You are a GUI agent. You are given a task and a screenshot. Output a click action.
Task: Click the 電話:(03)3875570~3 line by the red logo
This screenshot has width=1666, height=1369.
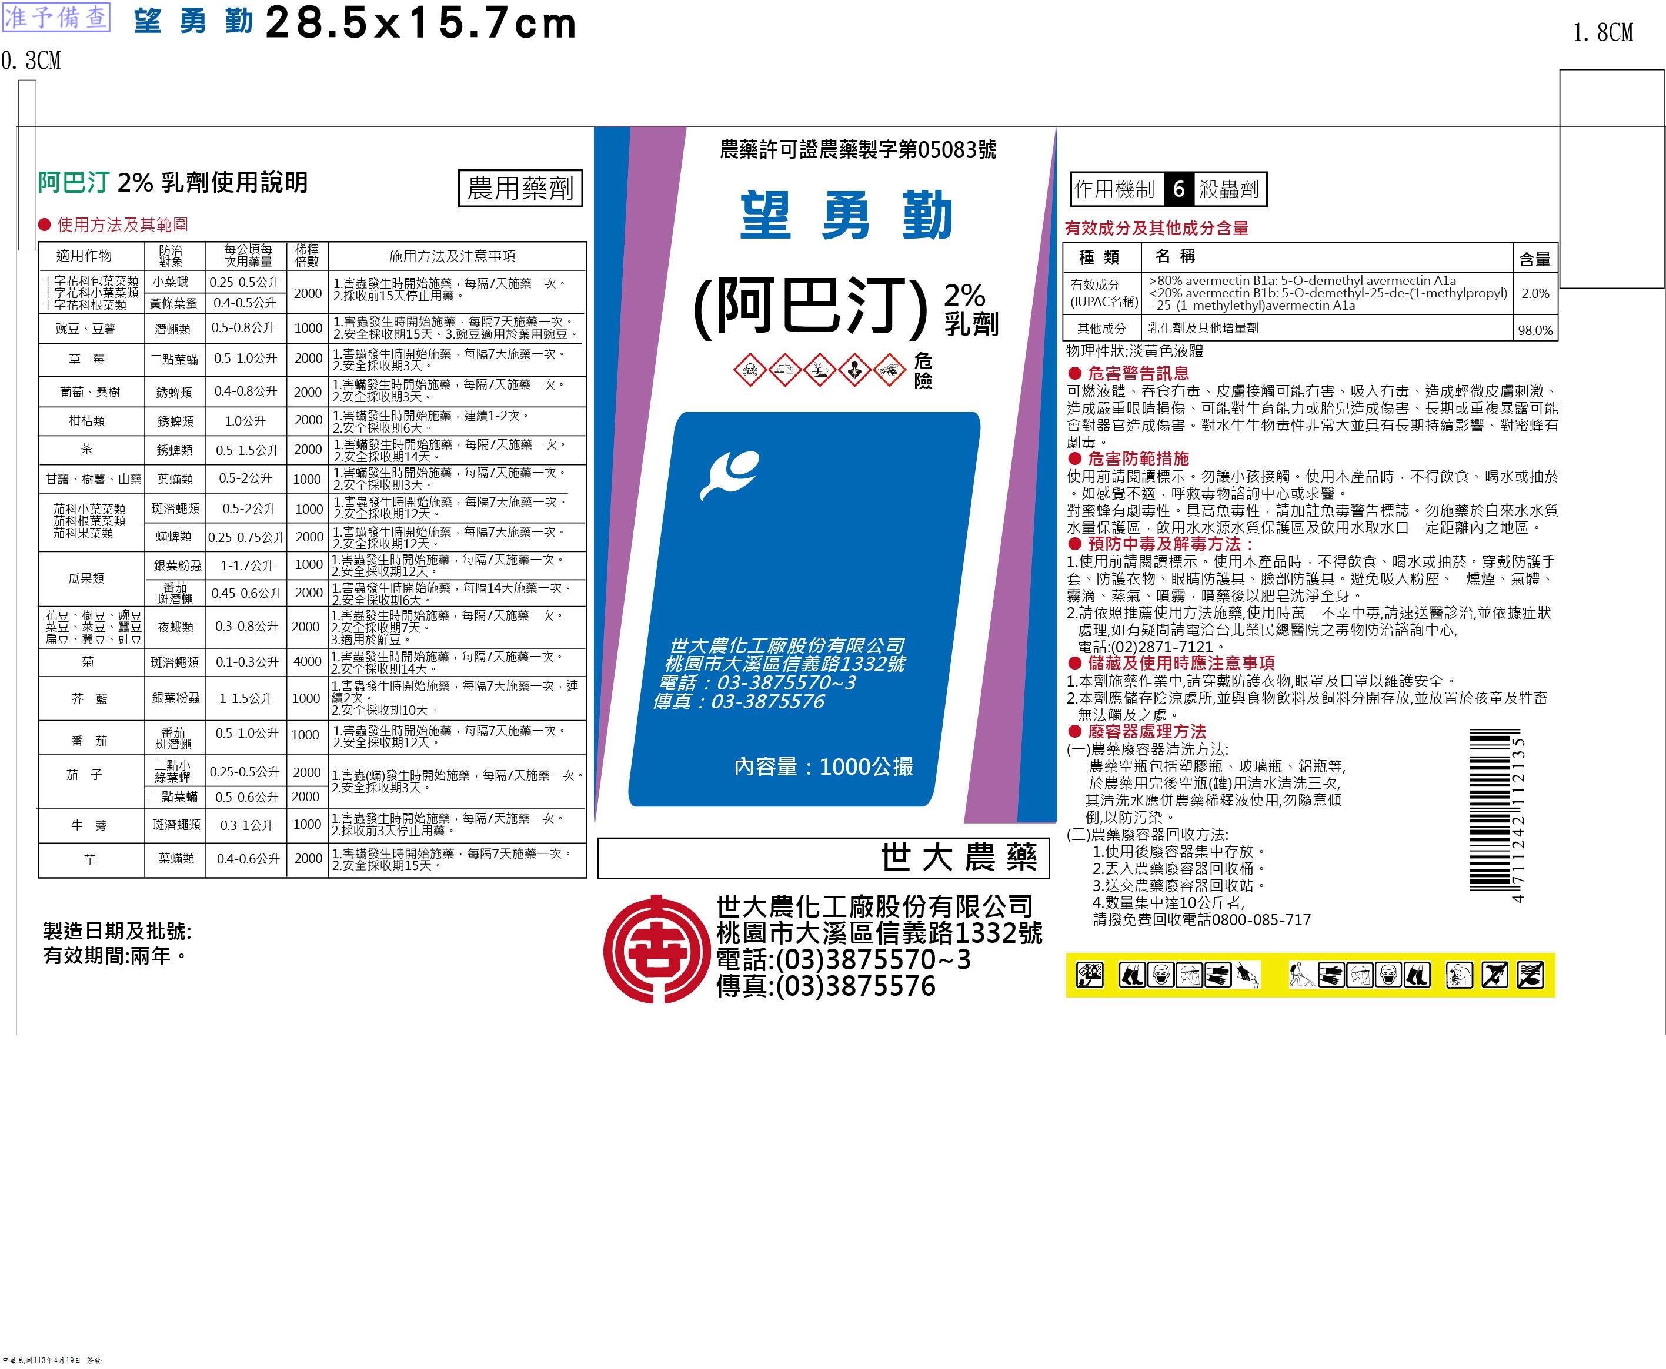pos(843,960)
